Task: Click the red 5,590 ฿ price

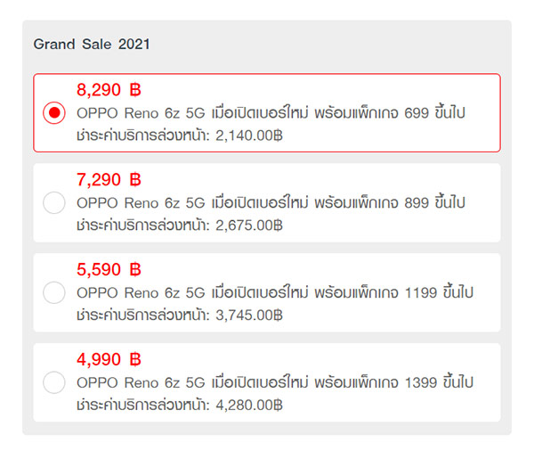Action: (x=109, y=270)
